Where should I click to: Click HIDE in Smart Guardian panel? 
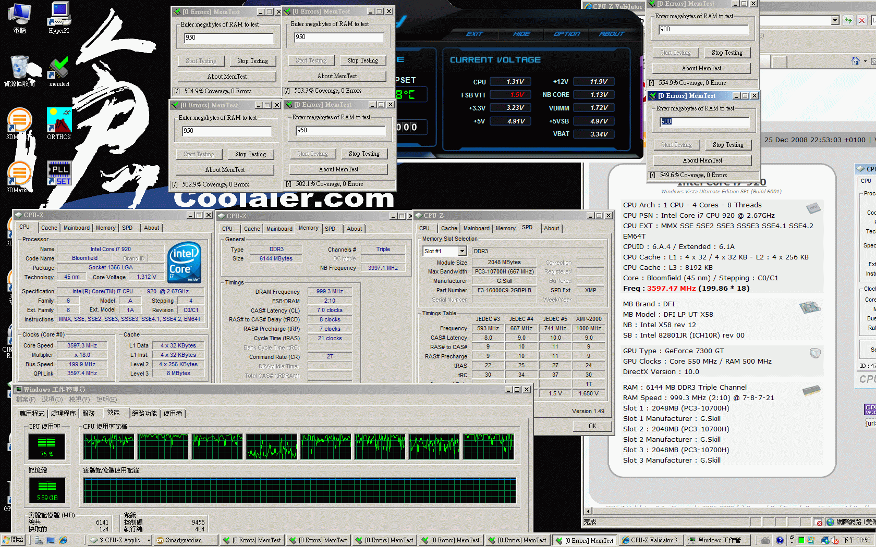[x=521, y=34]
